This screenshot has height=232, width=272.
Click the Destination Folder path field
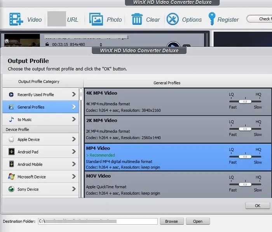[98, 222]
